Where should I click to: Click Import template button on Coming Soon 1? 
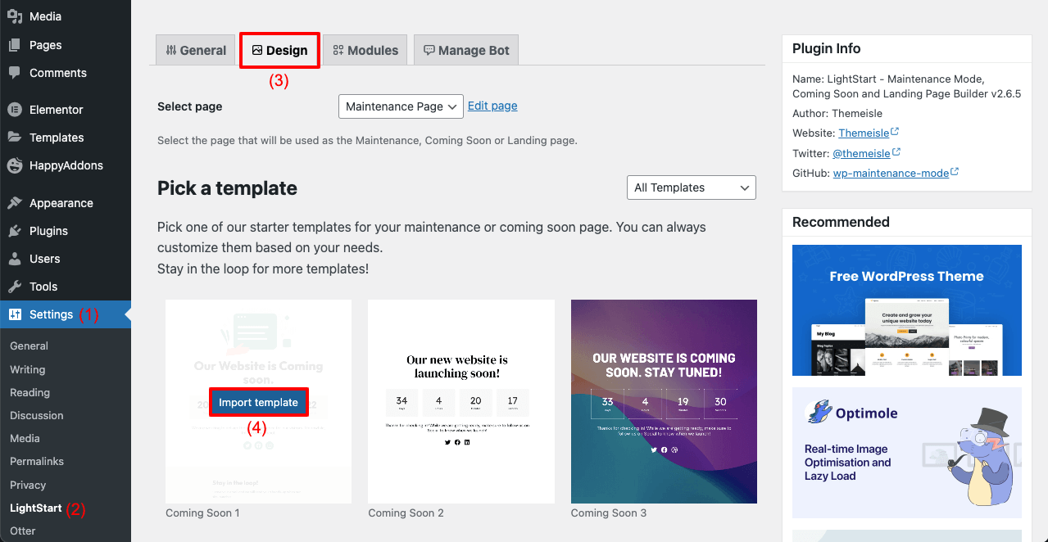tap(258, 402)
